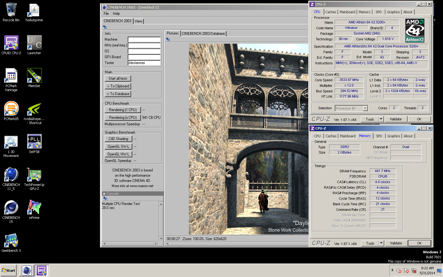
Task: Click the To Database button
Action: (118, 94)
